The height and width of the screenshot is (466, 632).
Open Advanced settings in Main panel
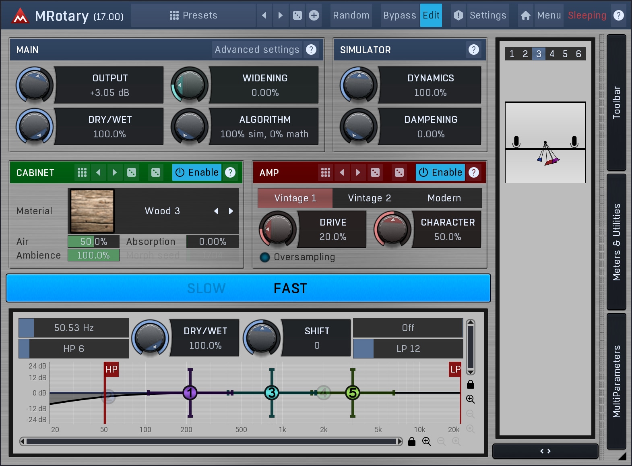257,50
